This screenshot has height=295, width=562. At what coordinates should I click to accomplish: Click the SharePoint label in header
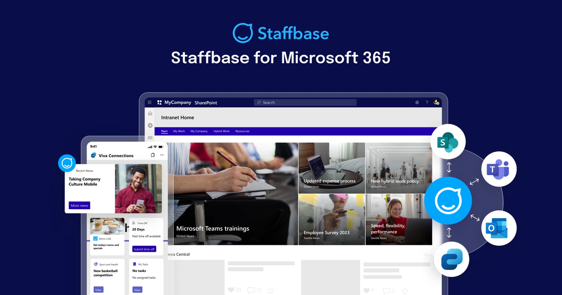point(206,103)
